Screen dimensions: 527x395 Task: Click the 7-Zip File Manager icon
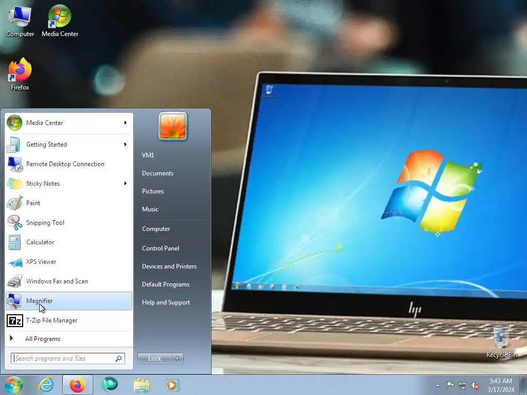[x=15, y=320]
